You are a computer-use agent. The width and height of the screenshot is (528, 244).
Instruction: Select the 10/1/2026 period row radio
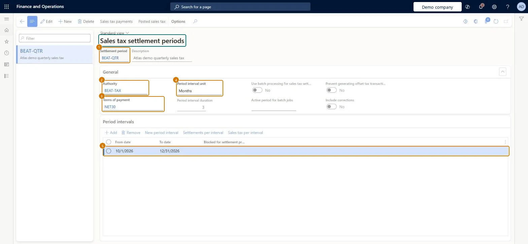[x=108, y=151]
